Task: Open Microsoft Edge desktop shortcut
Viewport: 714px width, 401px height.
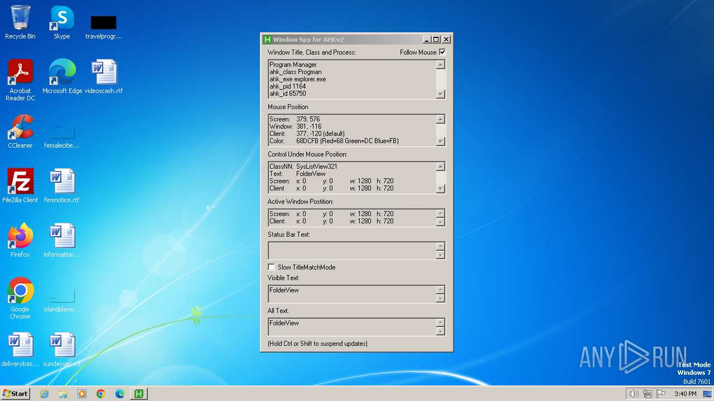Action: pos(62,76)
